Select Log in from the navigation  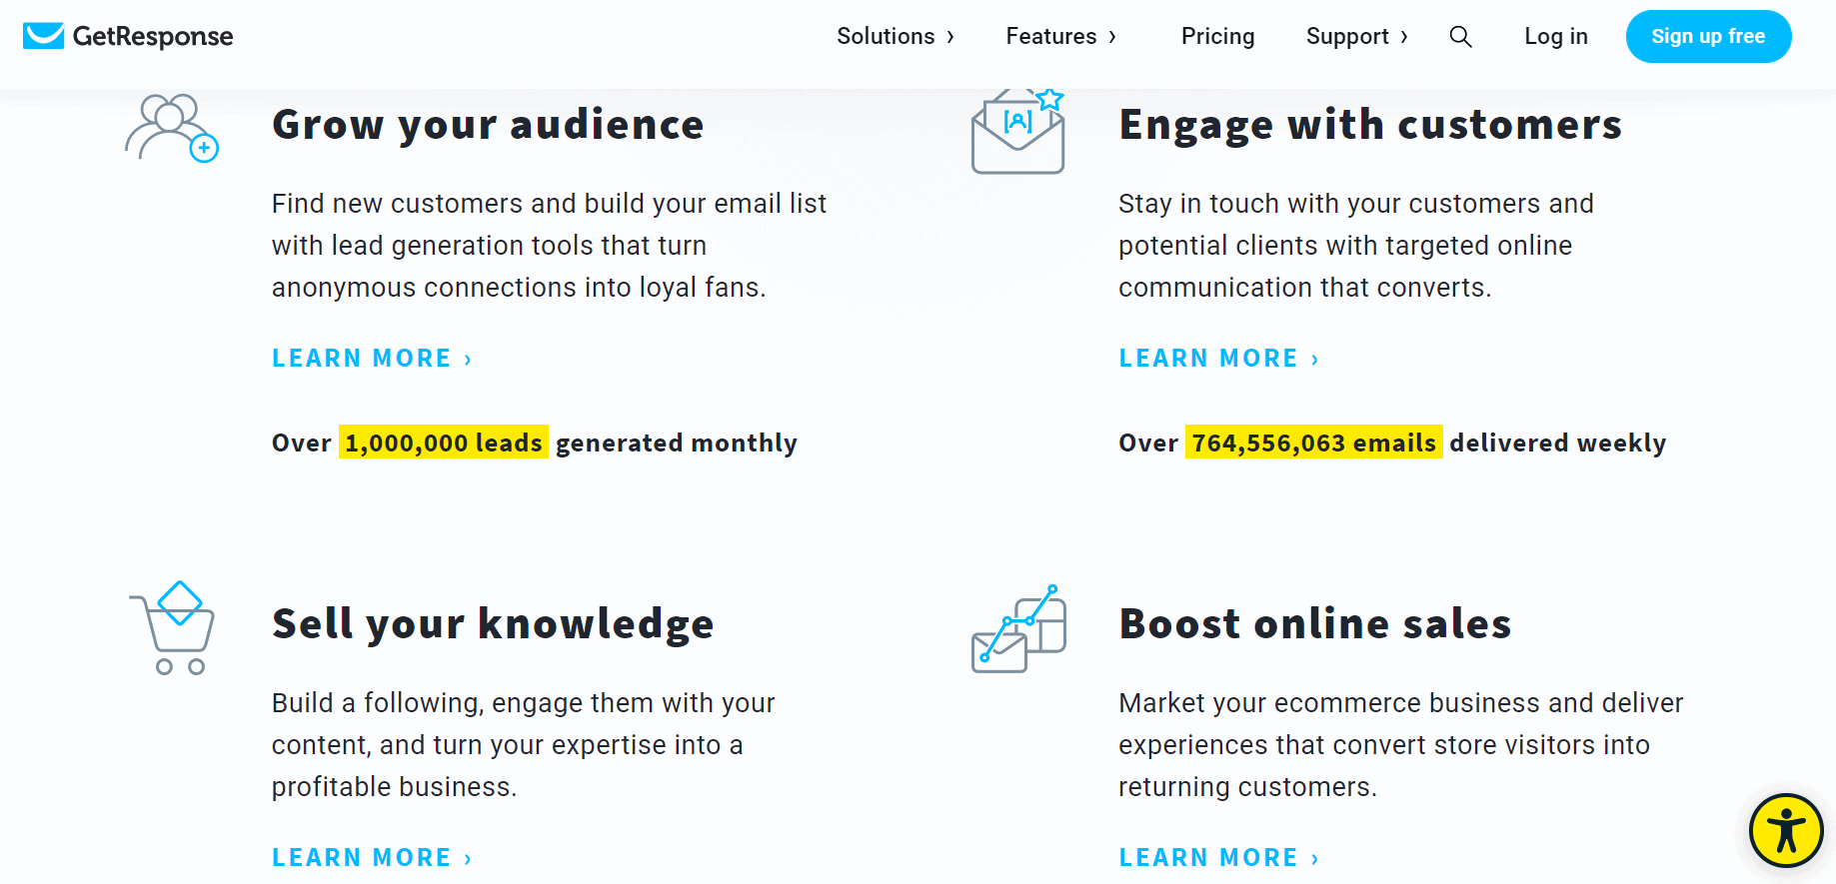pos(1555,36)
